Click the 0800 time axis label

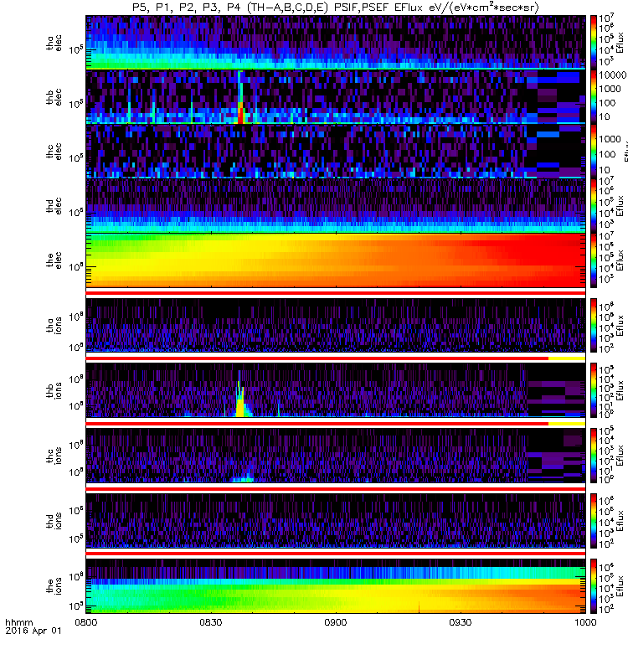[86, 622]
